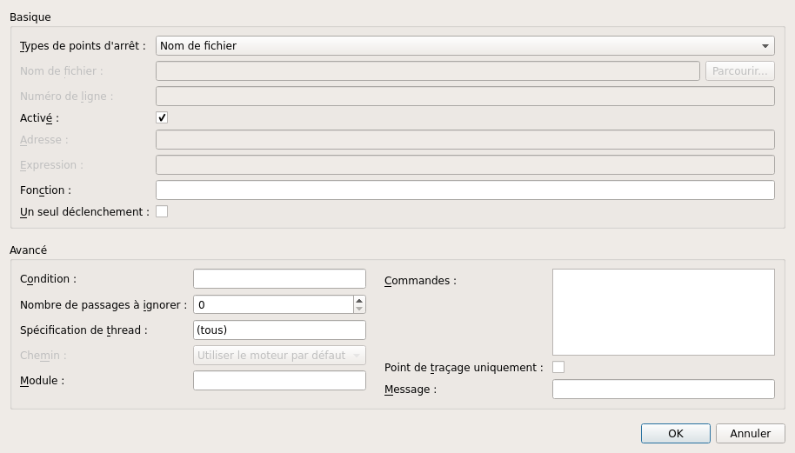
Task: Tick the Point de traçage uniquement checkbox
Action: point(558,367)
